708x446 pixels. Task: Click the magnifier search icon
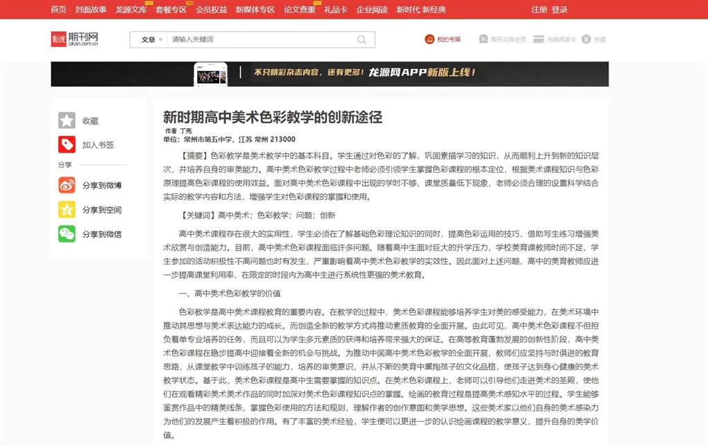362,39
